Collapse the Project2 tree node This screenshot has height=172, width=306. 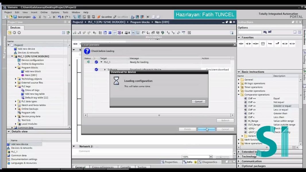tap(9, 45)
